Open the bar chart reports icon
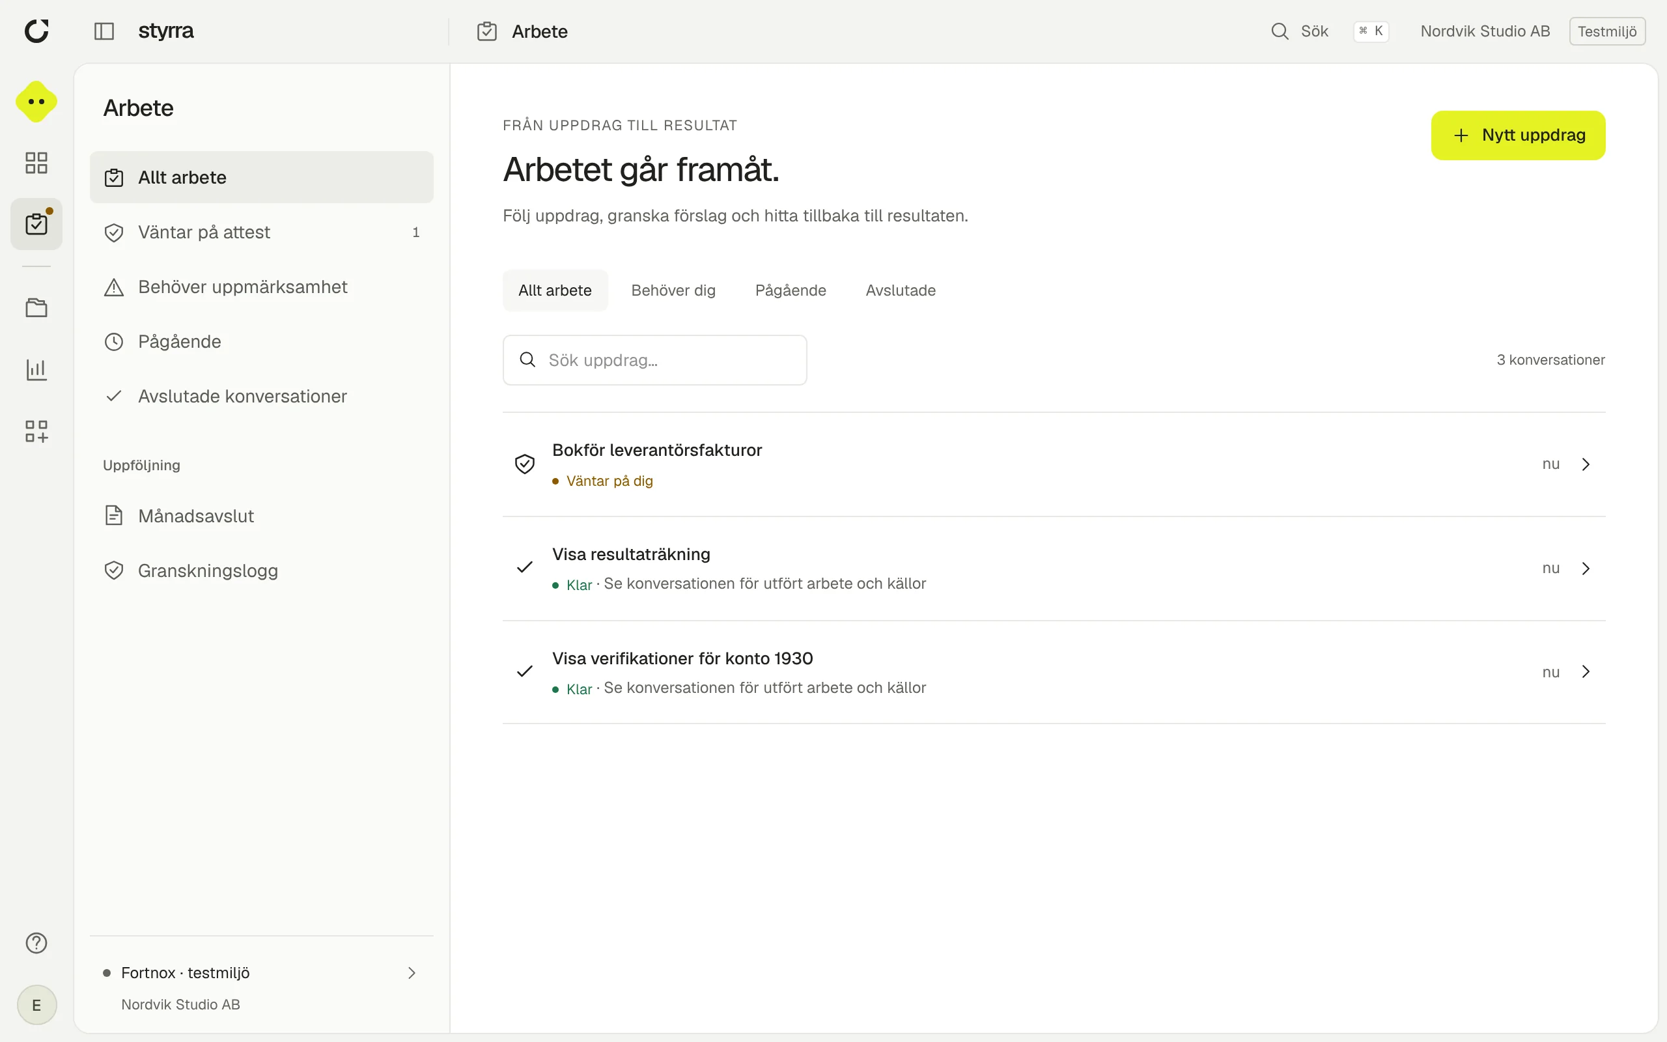1667x1042 pixels. [x=36, y=369]
